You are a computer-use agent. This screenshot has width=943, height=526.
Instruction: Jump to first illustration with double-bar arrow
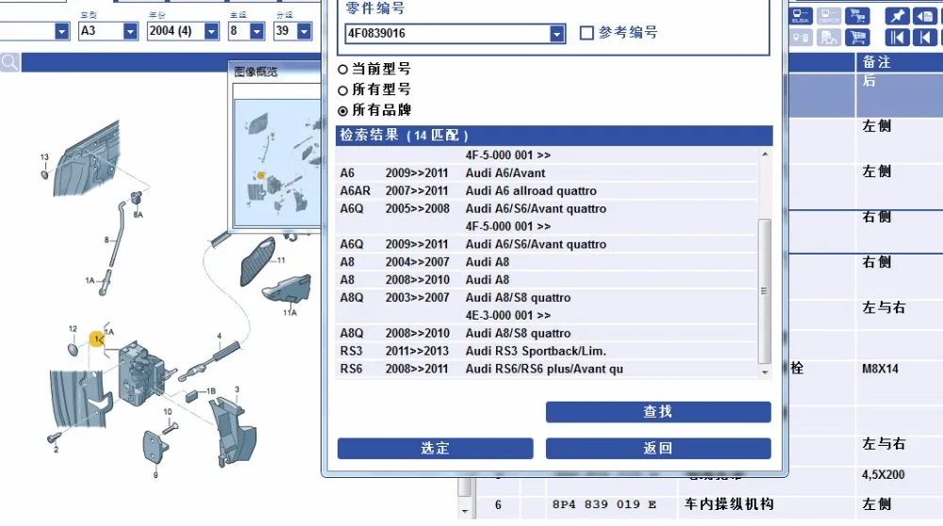(897, 38)
